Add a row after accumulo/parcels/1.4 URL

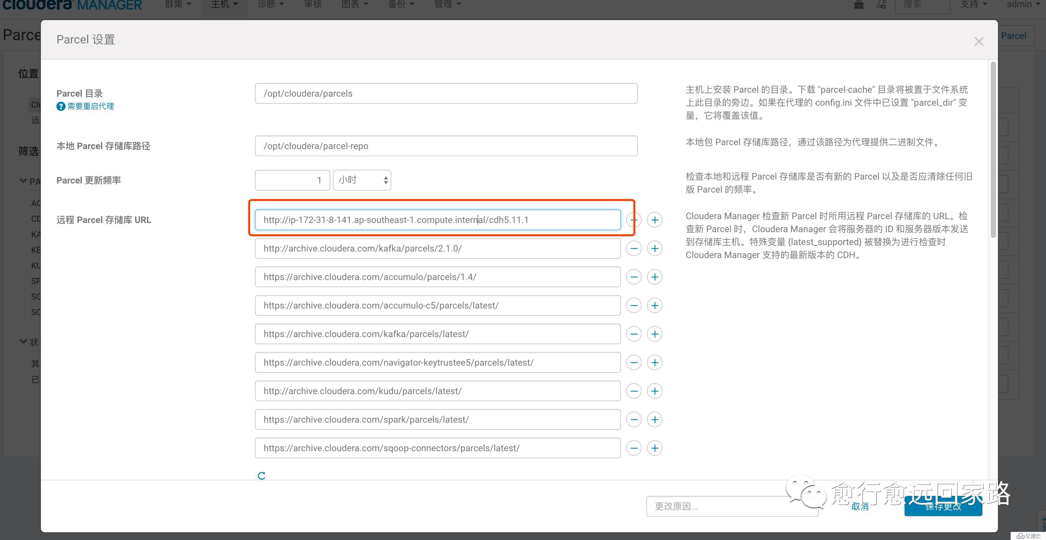pyautogui.click(x=655, y=277)
